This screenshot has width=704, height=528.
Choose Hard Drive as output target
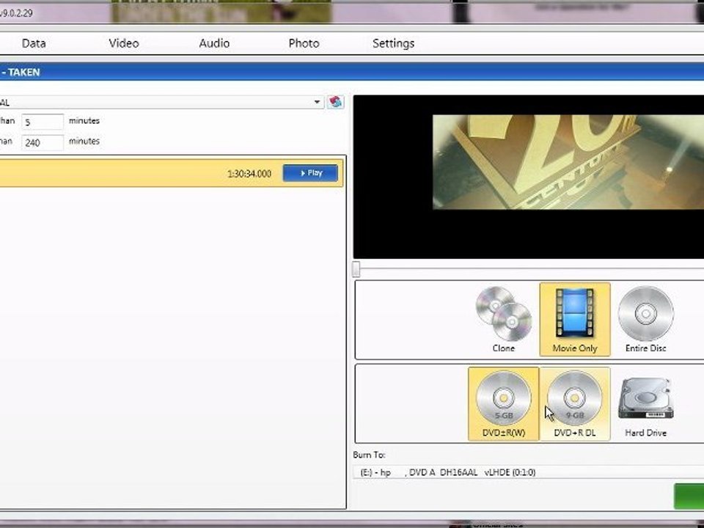click(x=645, y=404)
